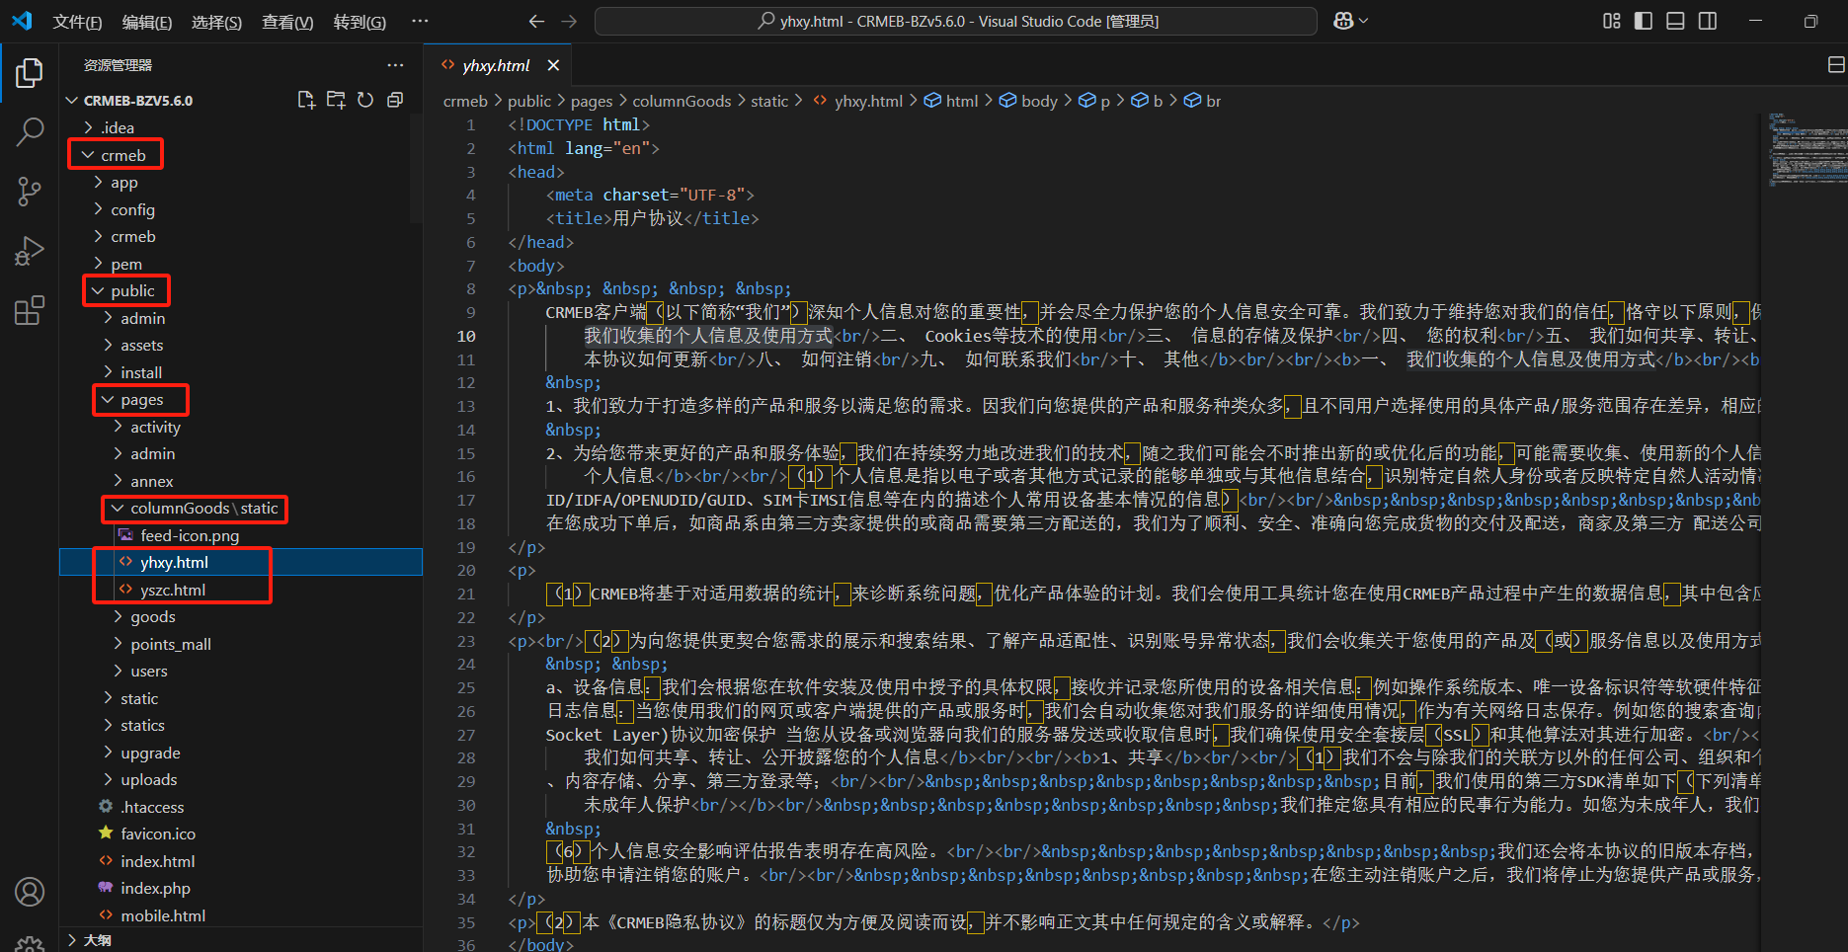1848x952 pixels.
Task: Open the Explorer view in activity bar
Action: click(x=30, y=72)
